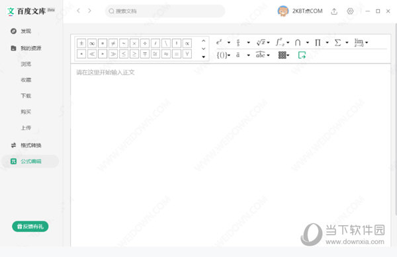Insert the congruent ≅ symbol

coord(155,54)
